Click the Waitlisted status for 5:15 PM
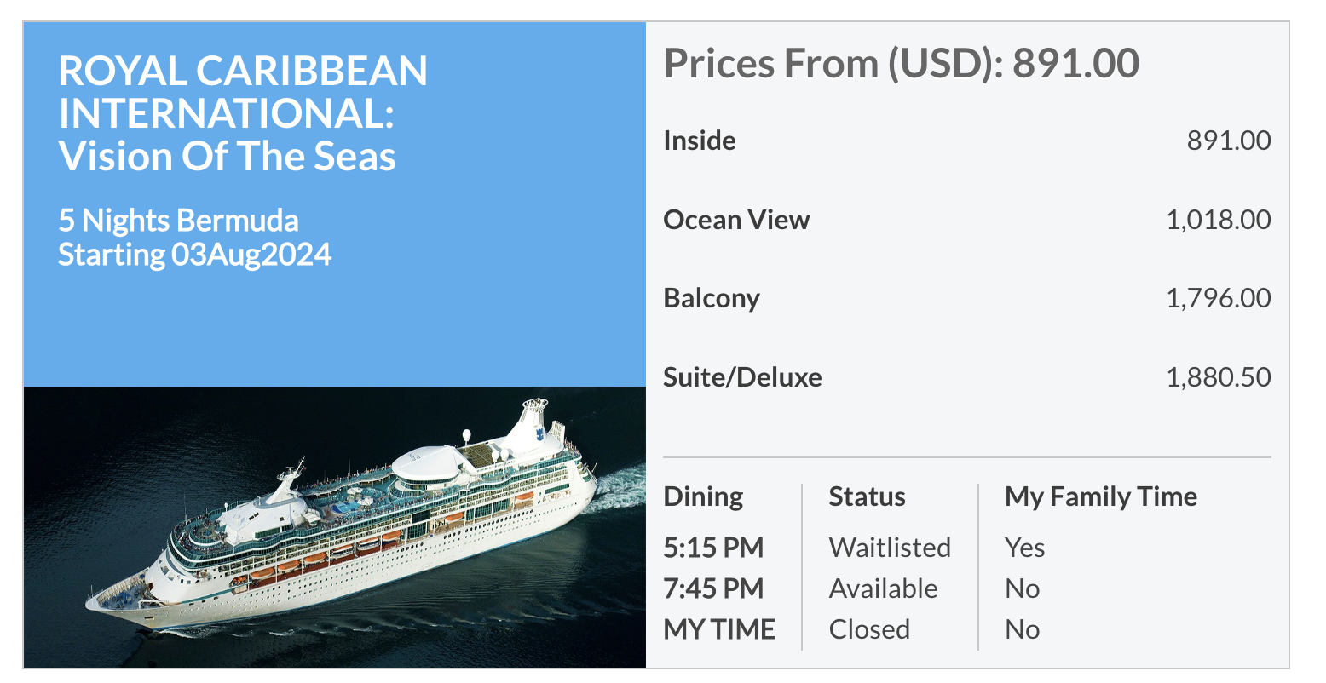This screenshot has height=683, width=1326. 890,548
